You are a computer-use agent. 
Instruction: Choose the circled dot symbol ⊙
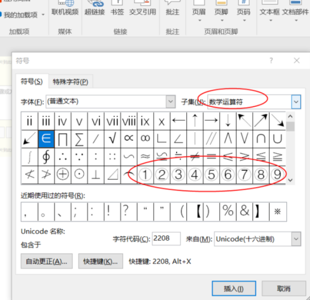(79, 175)
